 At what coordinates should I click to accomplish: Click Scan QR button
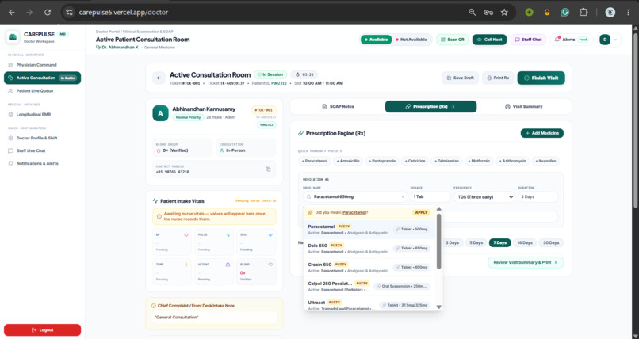click(453, 40)
